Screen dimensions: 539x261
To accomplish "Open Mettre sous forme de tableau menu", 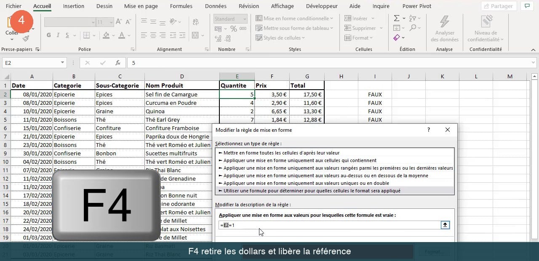I will (294, 28).
